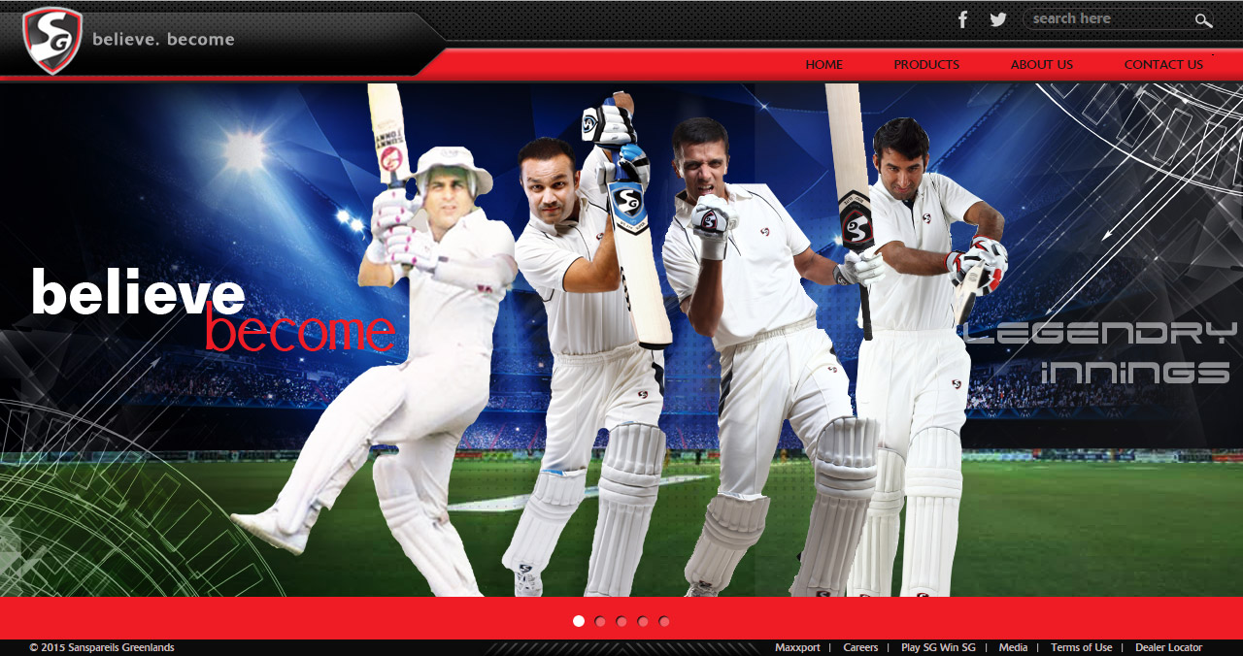This screenshot has width=1243, height=656.
Task: Switch to the second slide dot
Action: coord(600,621)
